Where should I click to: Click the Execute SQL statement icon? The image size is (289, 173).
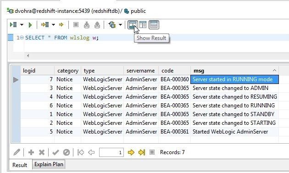pos(13,24)
